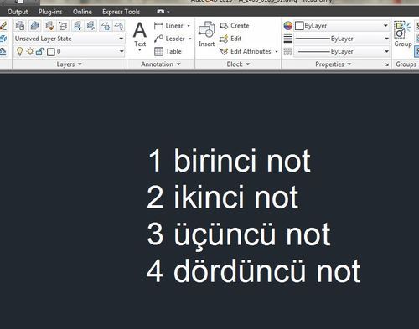Click the Create block button

[x=234, y=26]
